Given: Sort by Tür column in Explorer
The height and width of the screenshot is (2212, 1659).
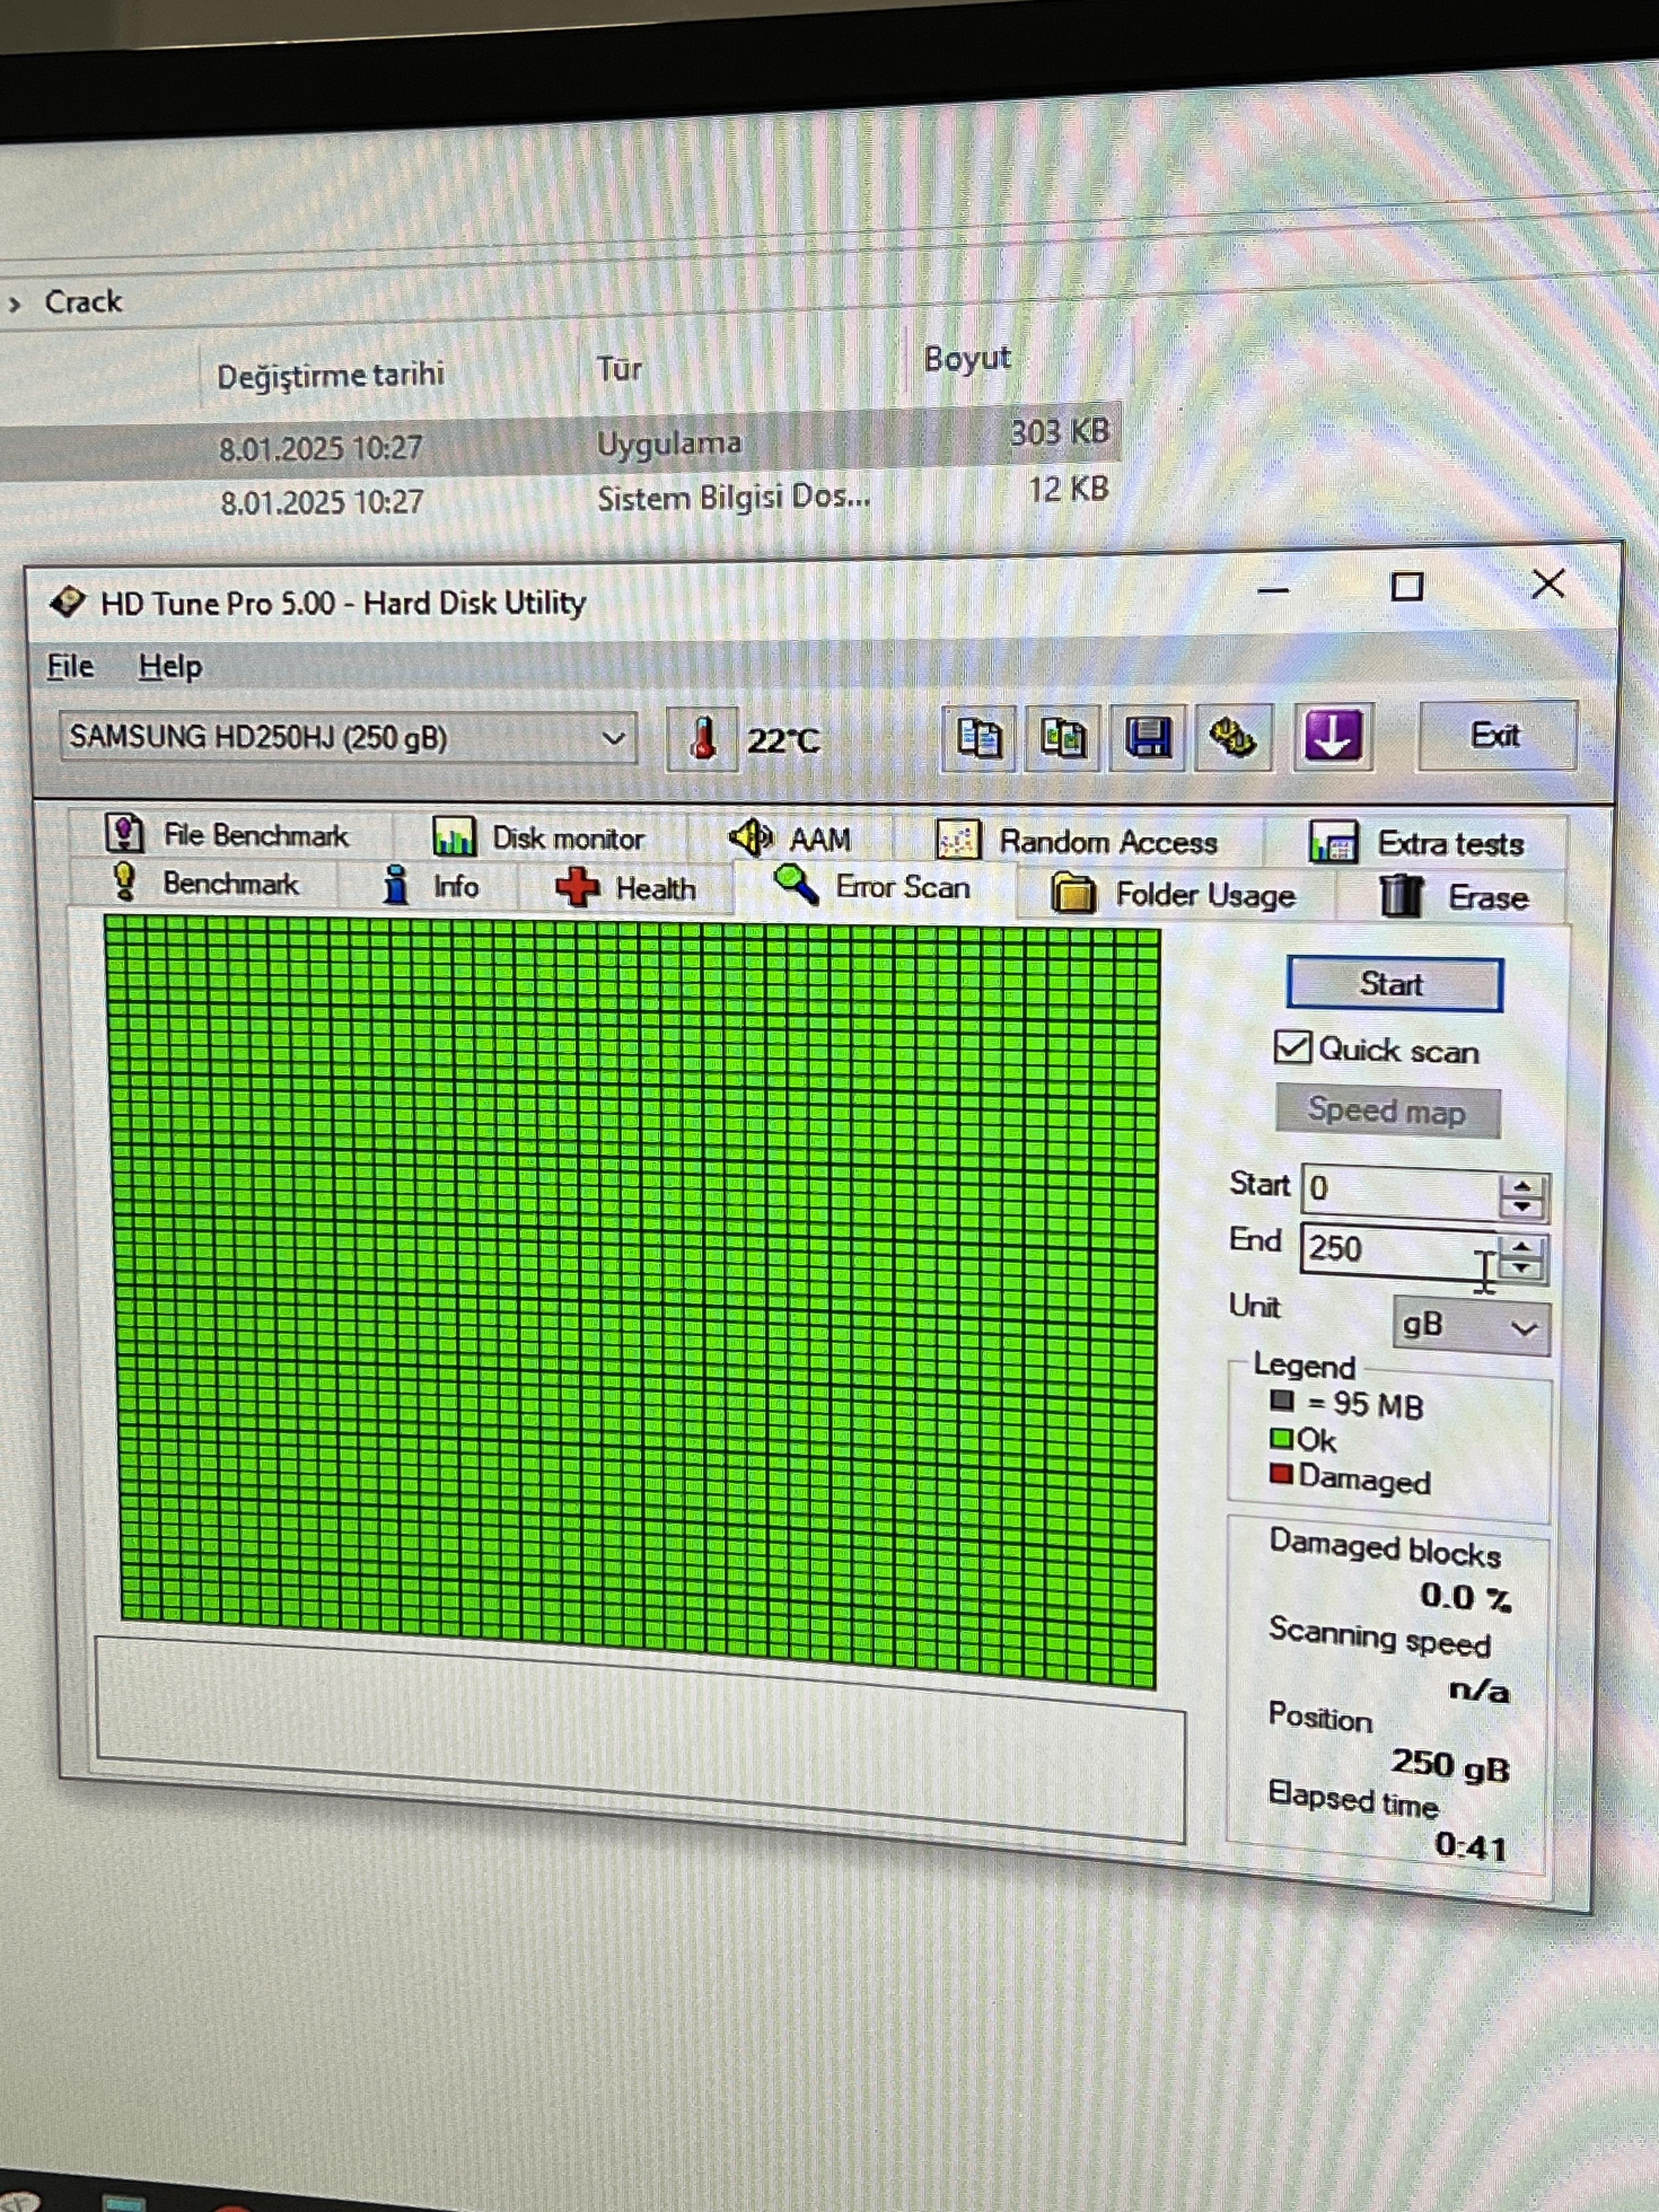Looking at the screenshot, I should point(619,368).
